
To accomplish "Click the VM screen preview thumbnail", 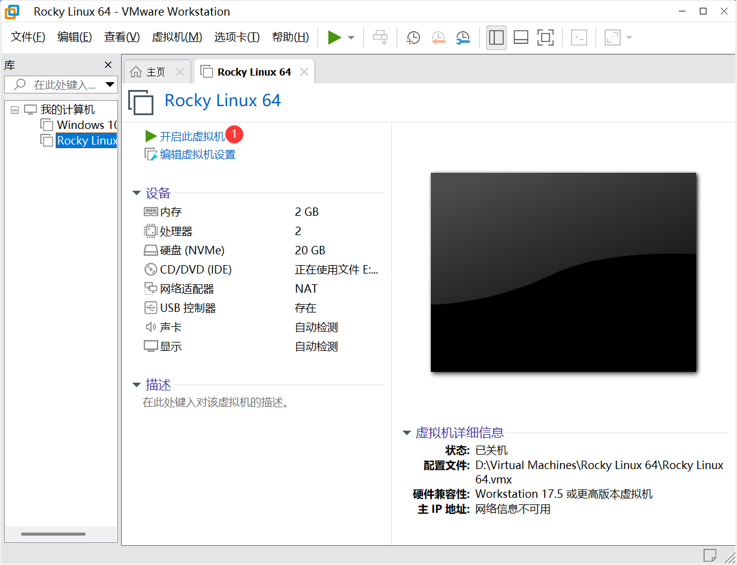I will point(563,272).
